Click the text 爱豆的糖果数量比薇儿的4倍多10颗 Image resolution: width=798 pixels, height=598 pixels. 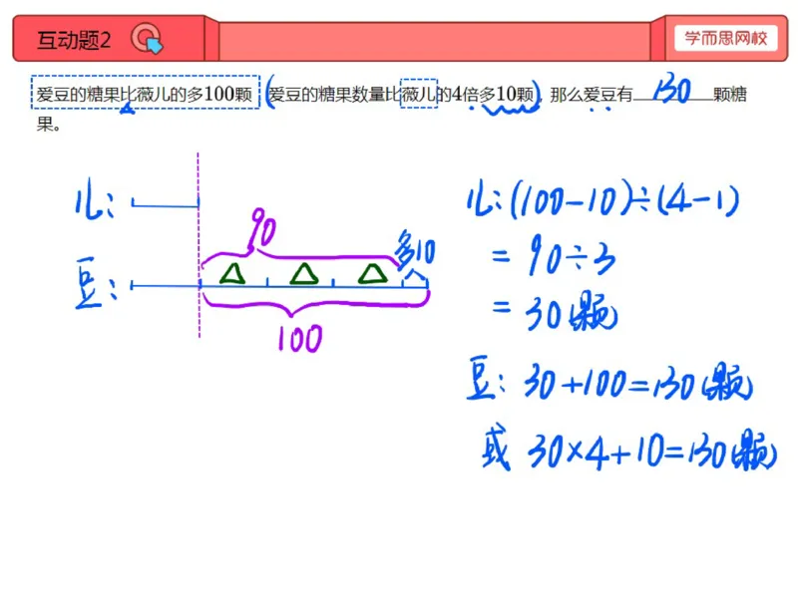[x=402, y=94]
